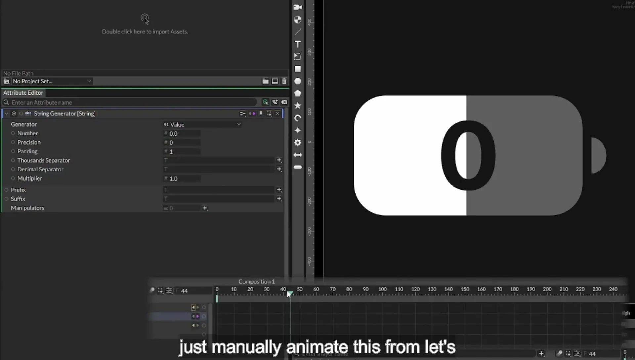Select the Text tool in toolbar
Viewport: 635px width, 360px height.
[x=298, y=44]
